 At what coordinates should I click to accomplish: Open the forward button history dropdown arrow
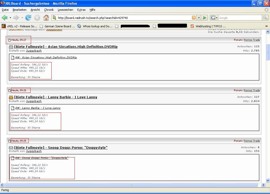(x=22, y=18)
